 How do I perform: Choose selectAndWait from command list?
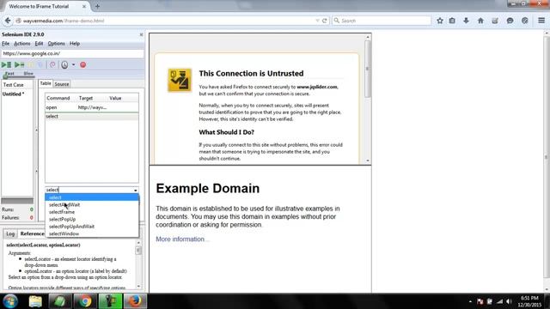(x=92, y=205)
